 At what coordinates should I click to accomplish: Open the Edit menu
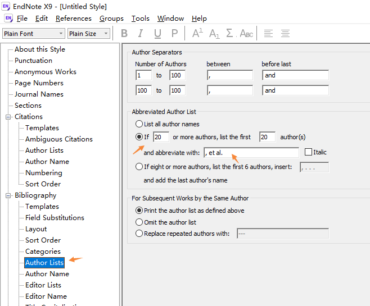point(42,19)
